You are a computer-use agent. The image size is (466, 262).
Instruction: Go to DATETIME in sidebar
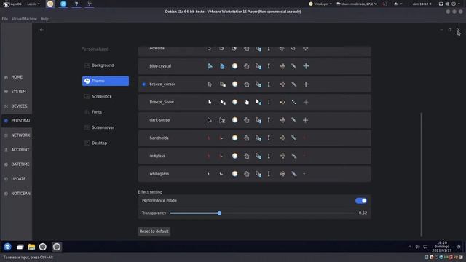(x=17, y=164)
